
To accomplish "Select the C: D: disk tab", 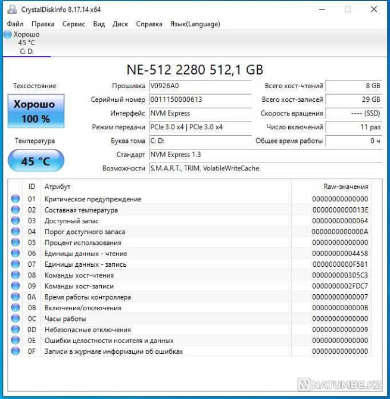I will (27, 43).
